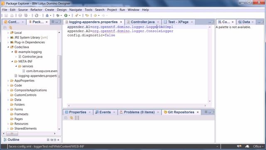Click the External Tools toolbar icon
The image size is (266, 150).
pyautogui.click(x=76, y=15)
